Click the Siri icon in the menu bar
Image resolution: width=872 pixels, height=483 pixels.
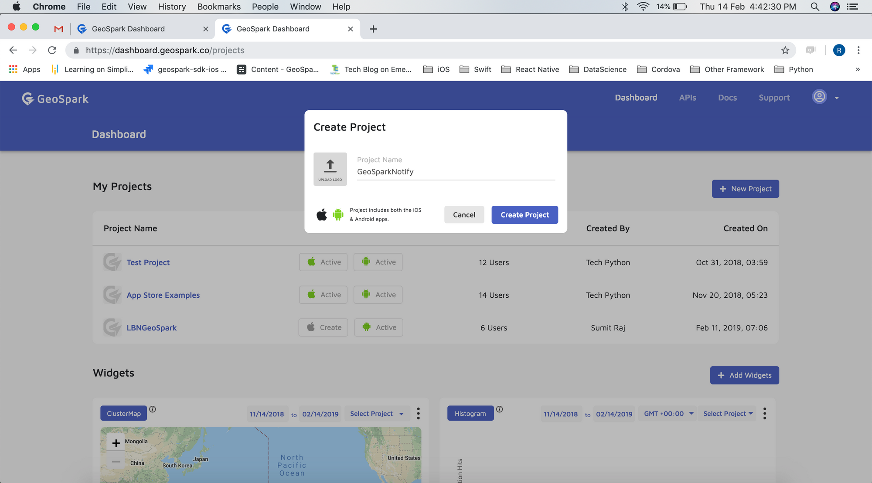(x=835, y=7)
